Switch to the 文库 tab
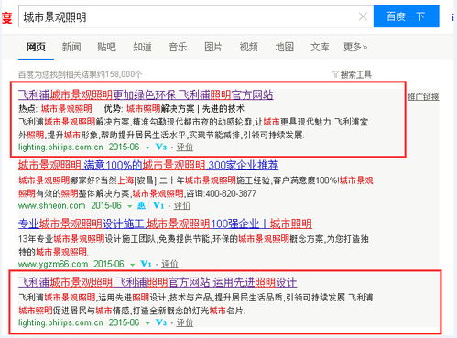The image size is (457, 338). [x=320, y=47]
